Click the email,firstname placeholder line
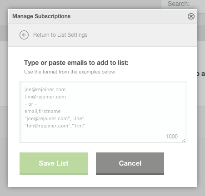 click(x=43, y=111)
